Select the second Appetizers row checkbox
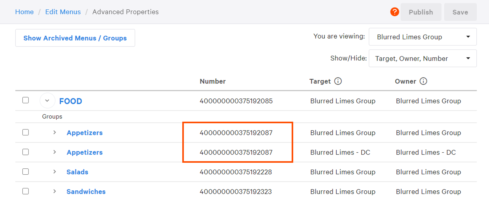The width and height of the screenshot is (489, 201). (x=25, y=152)
